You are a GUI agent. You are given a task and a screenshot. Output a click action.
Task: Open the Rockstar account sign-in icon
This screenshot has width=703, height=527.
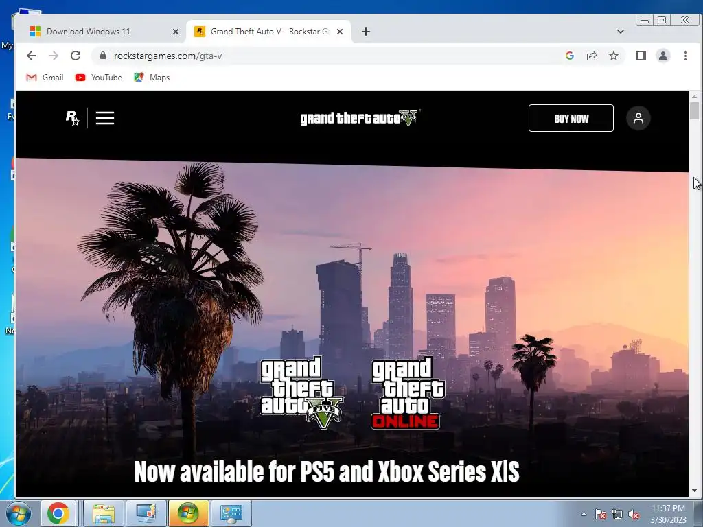tap(638, 118)
